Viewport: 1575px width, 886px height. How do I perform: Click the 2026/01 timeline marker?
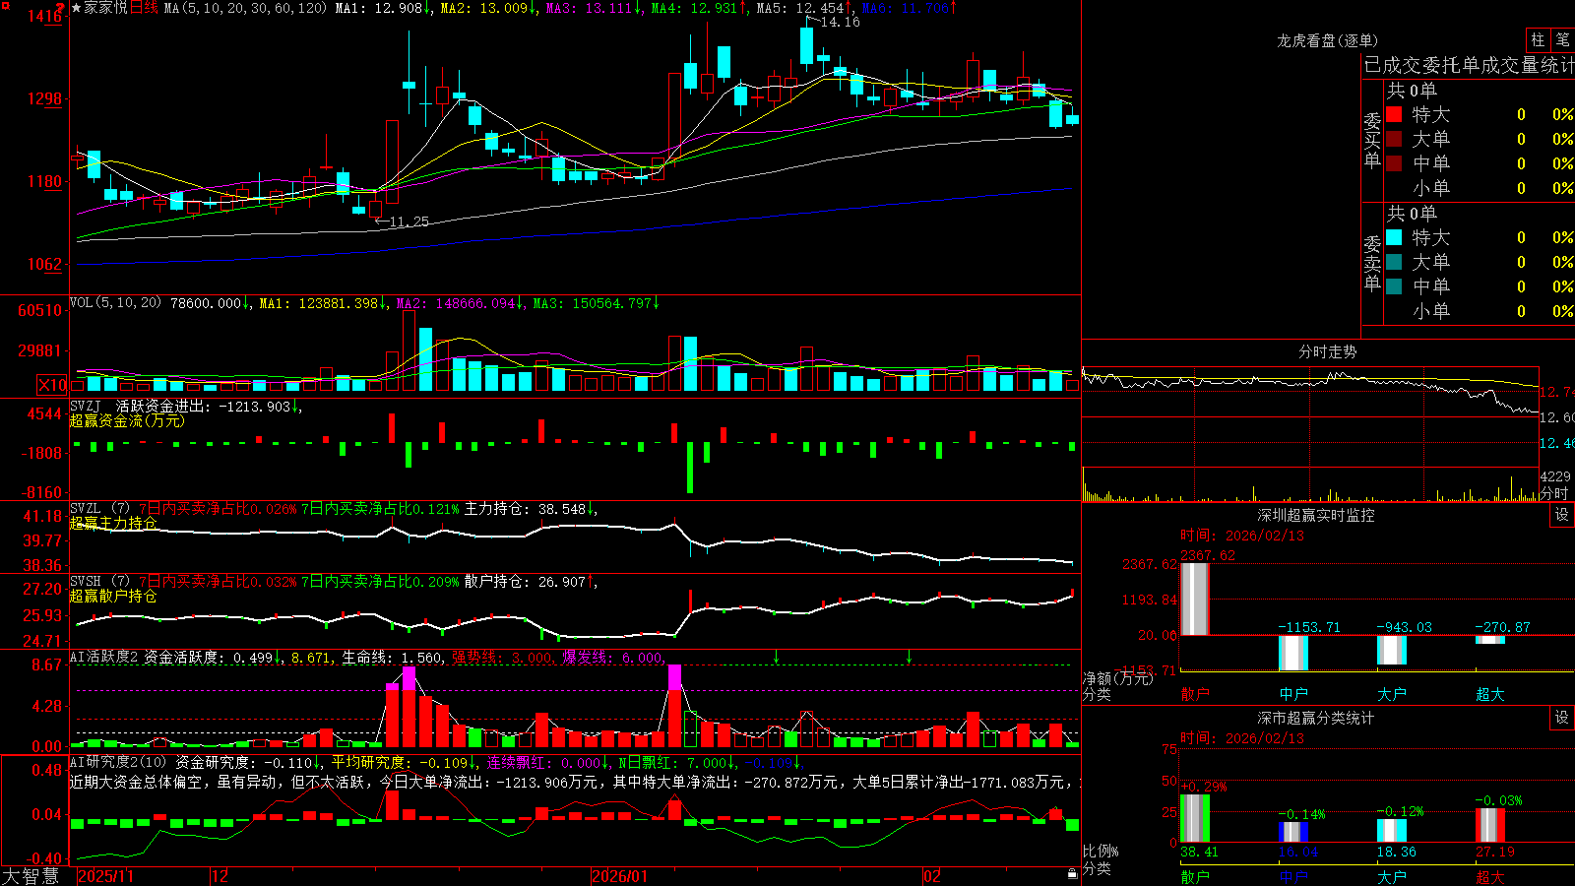pyautogui.click(x=619, y=876)
